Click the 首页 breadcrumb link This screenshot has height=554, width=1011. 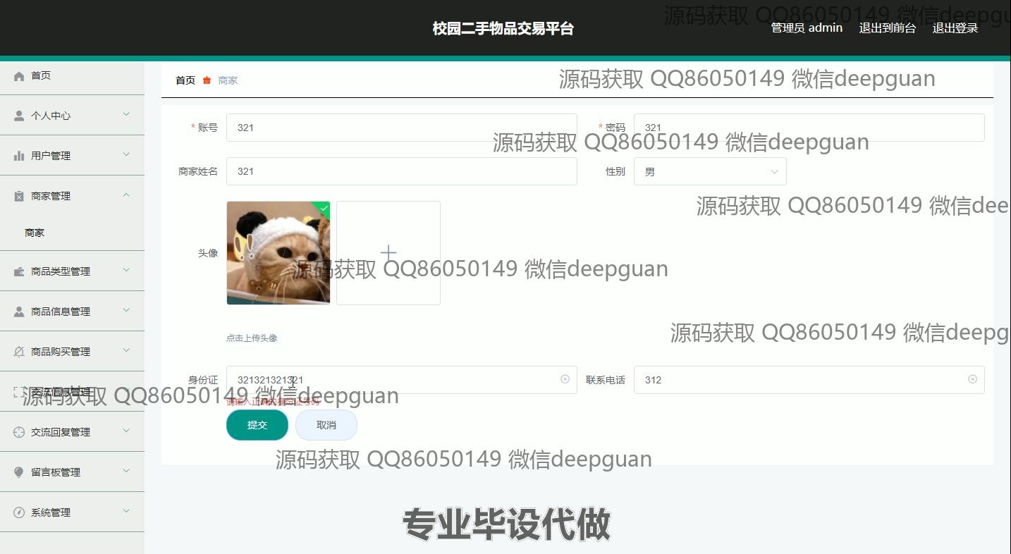pos(185,80)
